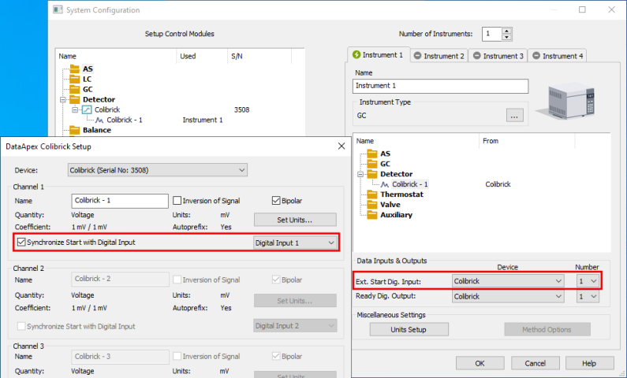
Task: Click the Colibrick device icon in left tree
Action: tap(87, 110)
